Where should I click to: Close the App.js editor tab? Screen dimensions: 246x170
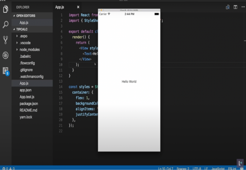[78, 7]
